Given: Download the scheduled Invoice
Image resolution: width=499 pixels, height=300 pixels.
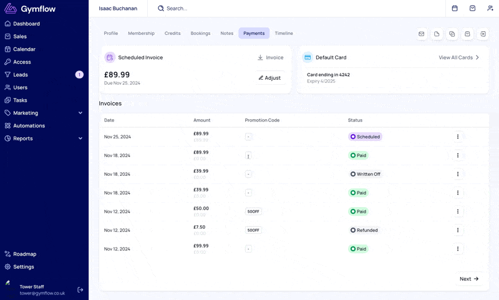Looking at the screenshot, I should pyautogui.click(x=270, y=57).
